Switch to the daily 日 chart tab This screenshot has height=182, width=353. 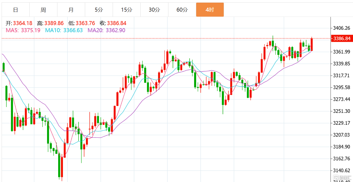point(16,10)
